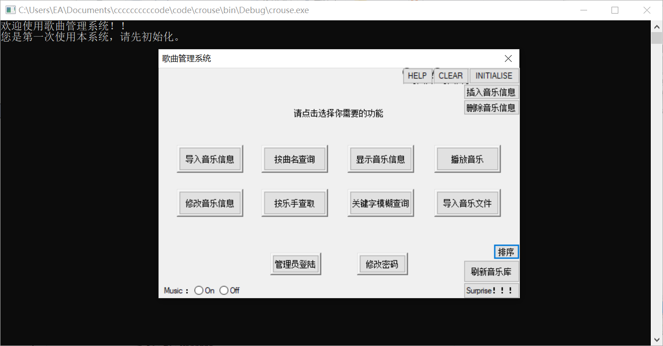Viewport: 663px width, 346px height.
Task: Click the CLEAR button
Action: coord(450,75)
